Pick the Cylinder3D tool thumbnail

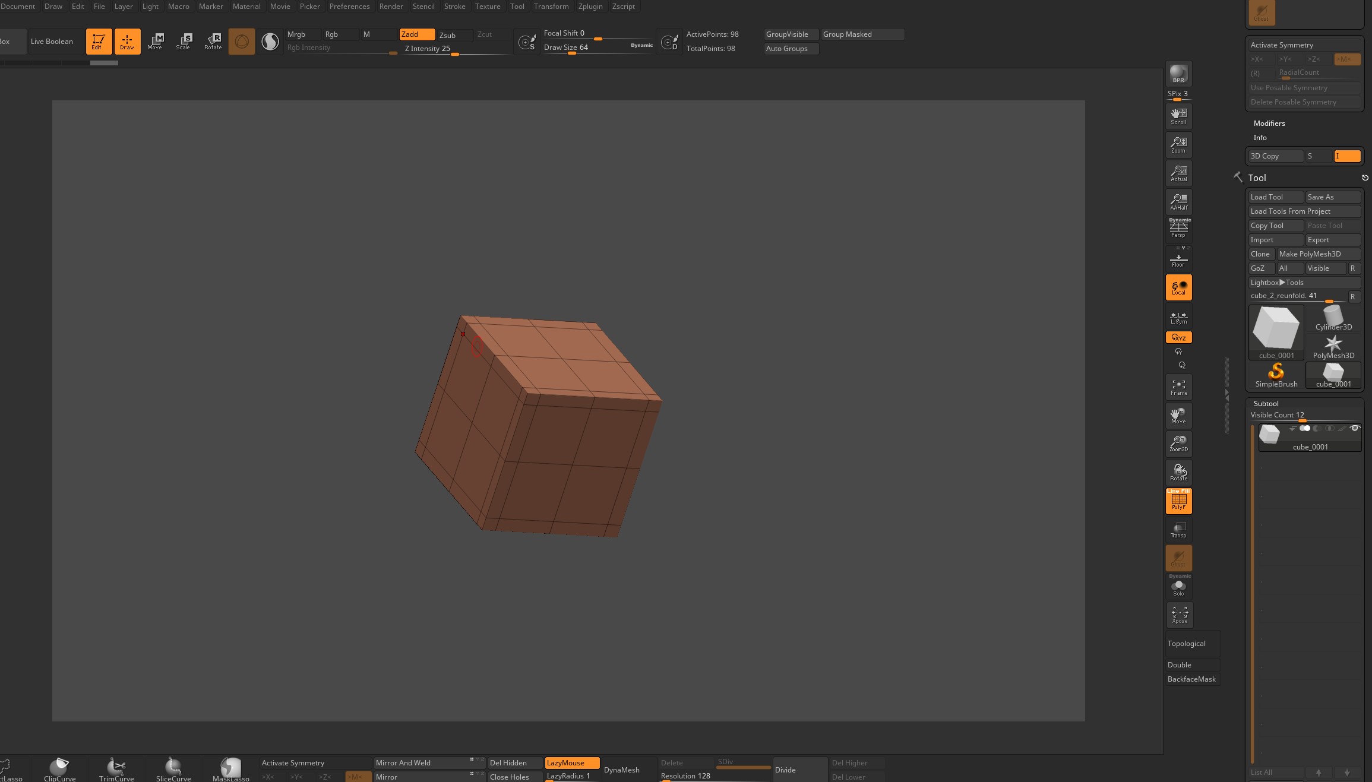click(1333, 318)
